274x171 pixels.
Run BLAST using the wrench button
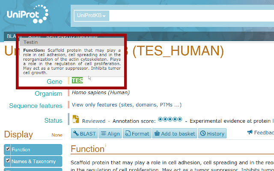tap(84, 133)
